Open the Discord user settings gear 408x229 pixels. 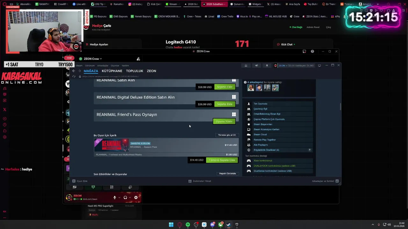136,198
